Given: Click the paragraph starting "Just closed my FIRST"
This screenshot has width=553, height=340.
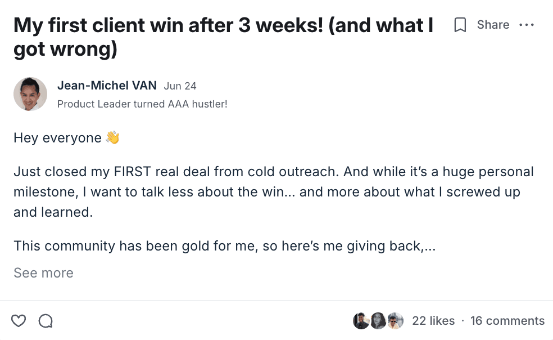Looking at the screenshot, I should point(273,191).
